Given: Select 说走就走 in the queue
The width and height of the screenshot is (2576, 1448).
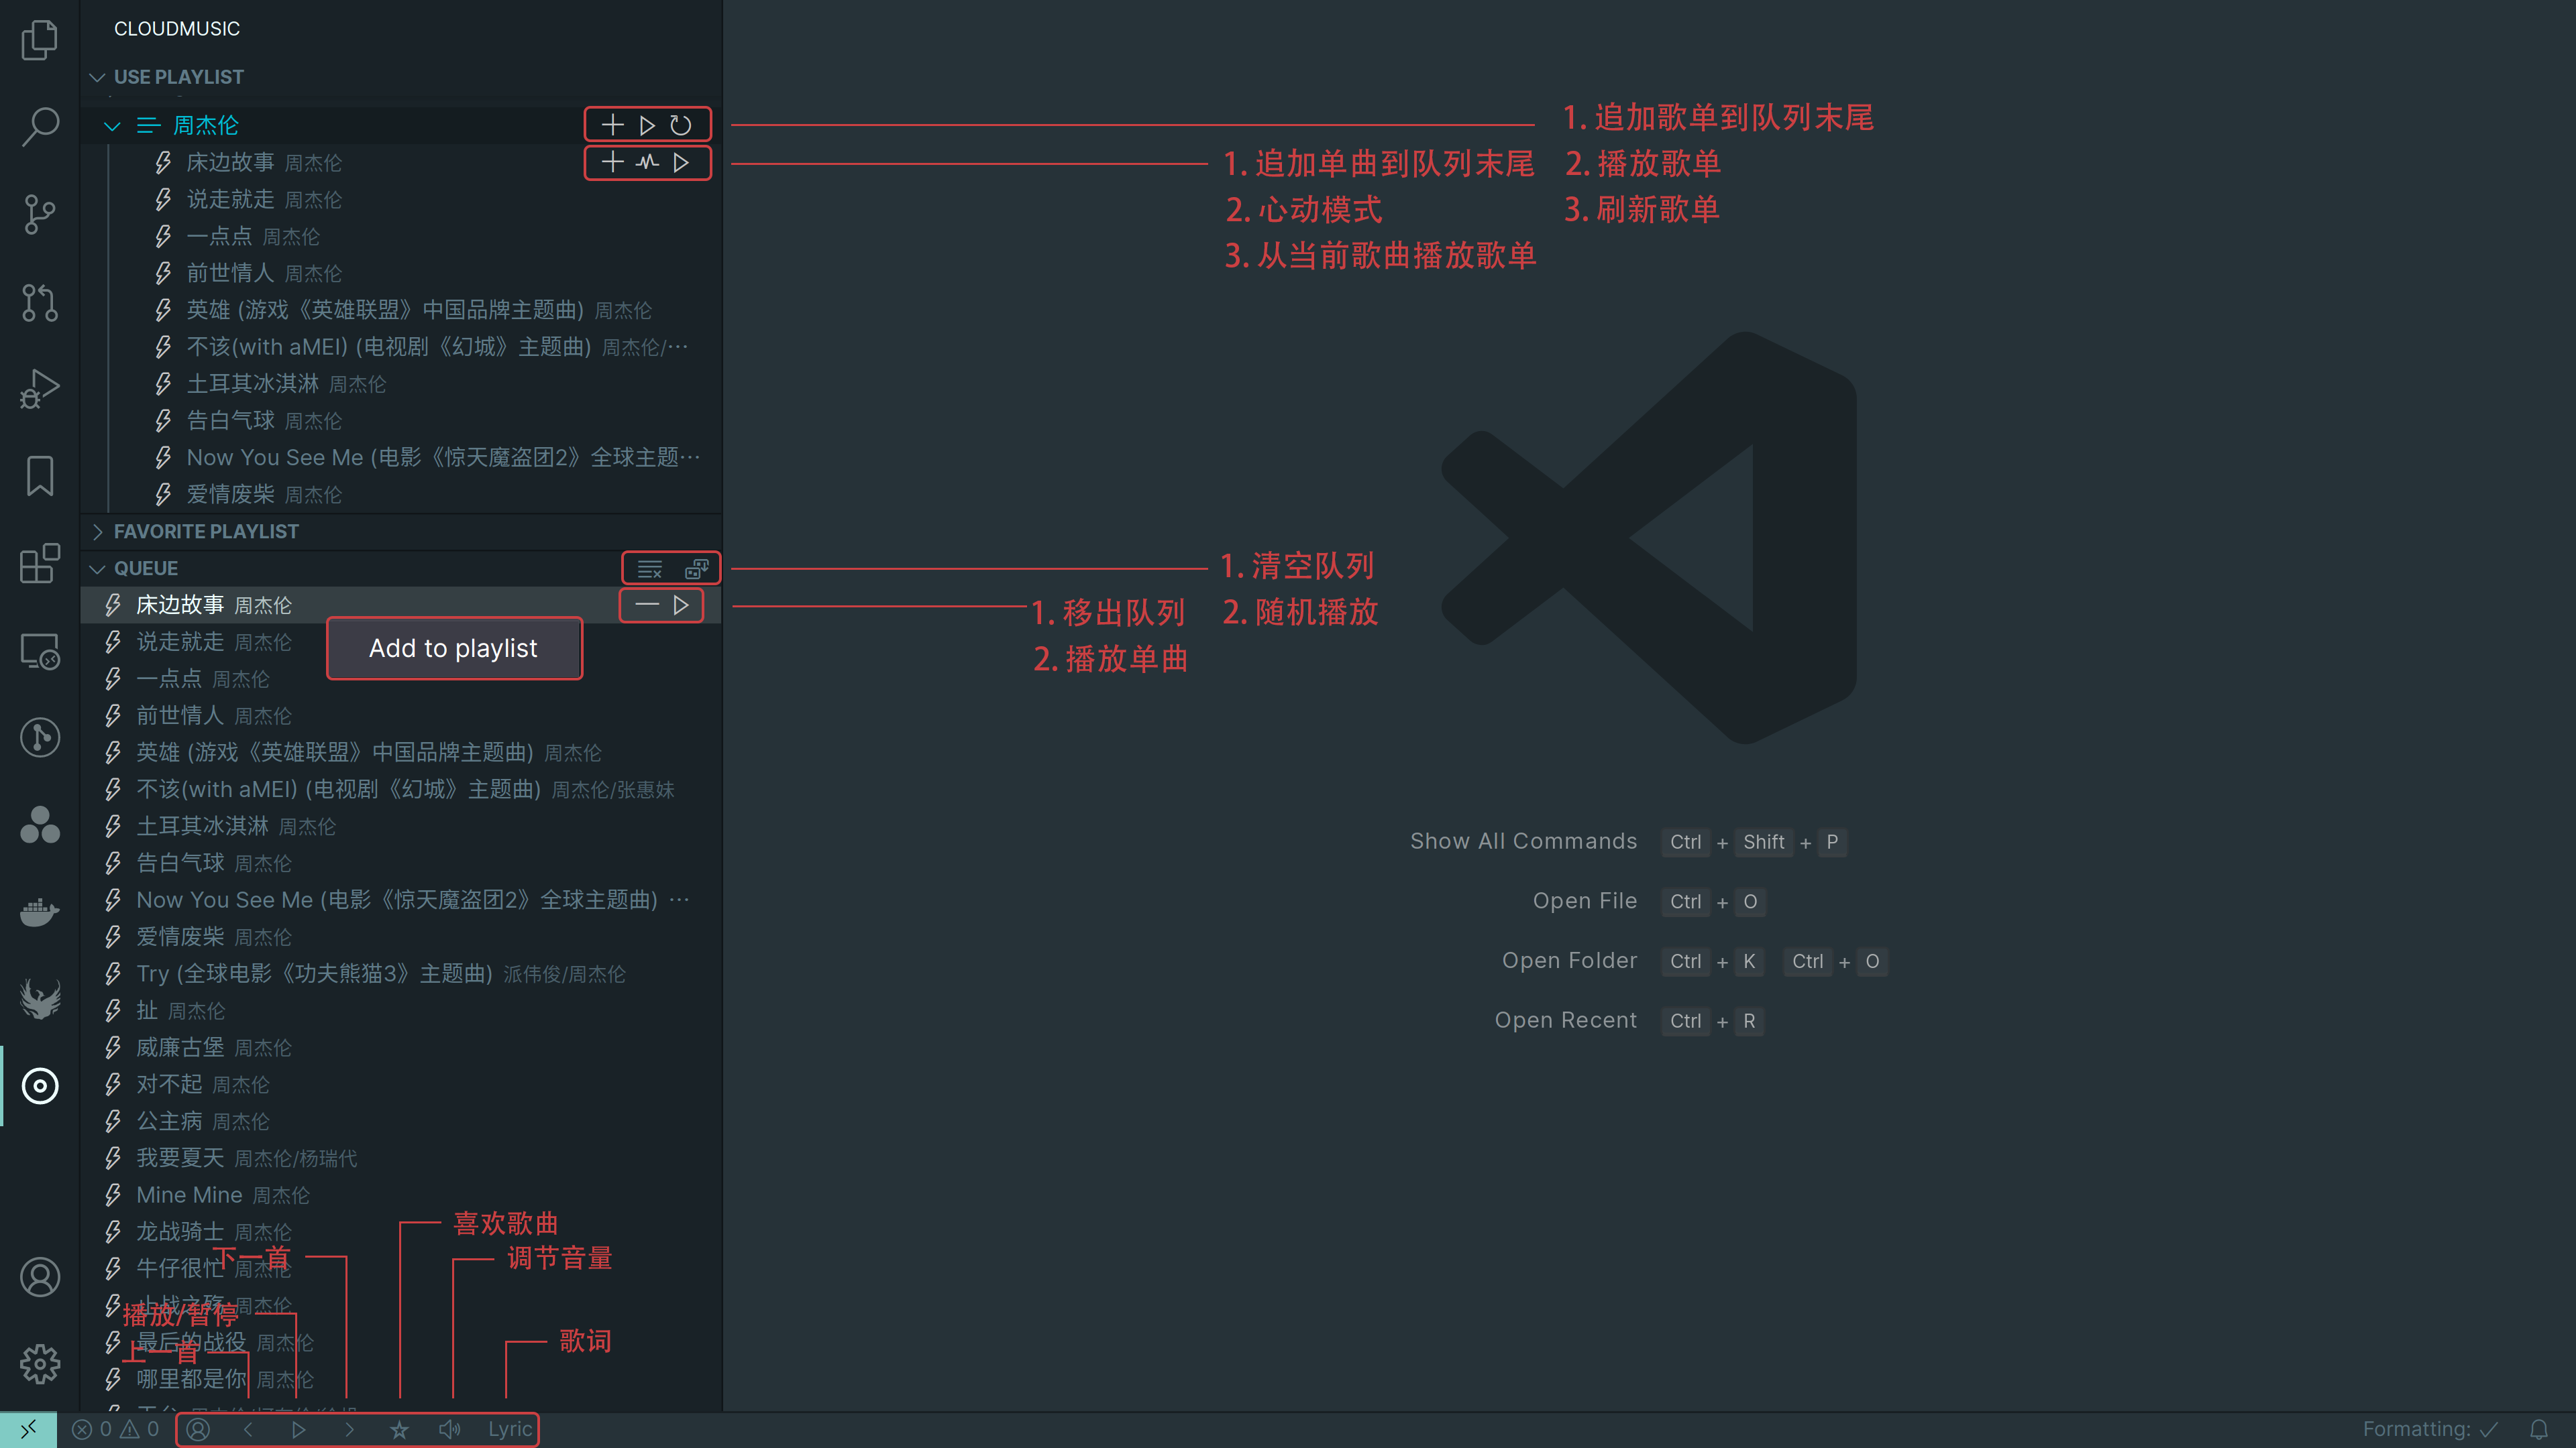Looking at the screenshot, I should point(401,642).
